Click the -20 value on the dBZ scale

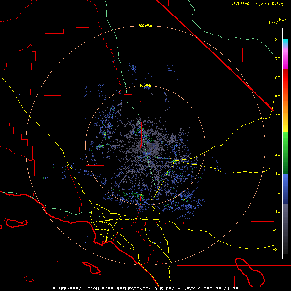tap(276, 231)
